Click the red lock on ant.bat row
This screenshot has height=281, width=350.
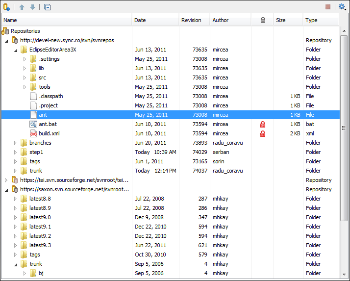[x=263, y=125]
